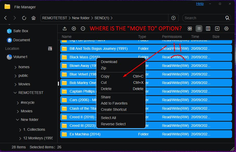Viewport: 236px width, 152px height.
Task: Click the Creed III (2023) folder icon
Action: pos(64,126)
